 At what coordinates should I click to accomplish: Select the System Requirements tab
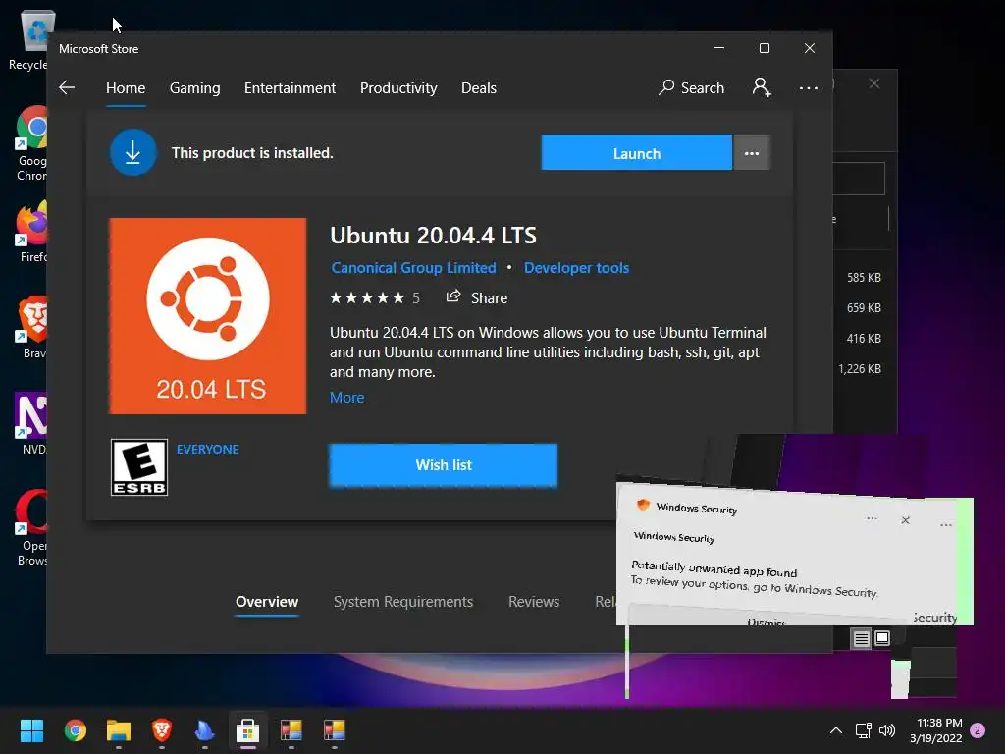coord(403,602)
